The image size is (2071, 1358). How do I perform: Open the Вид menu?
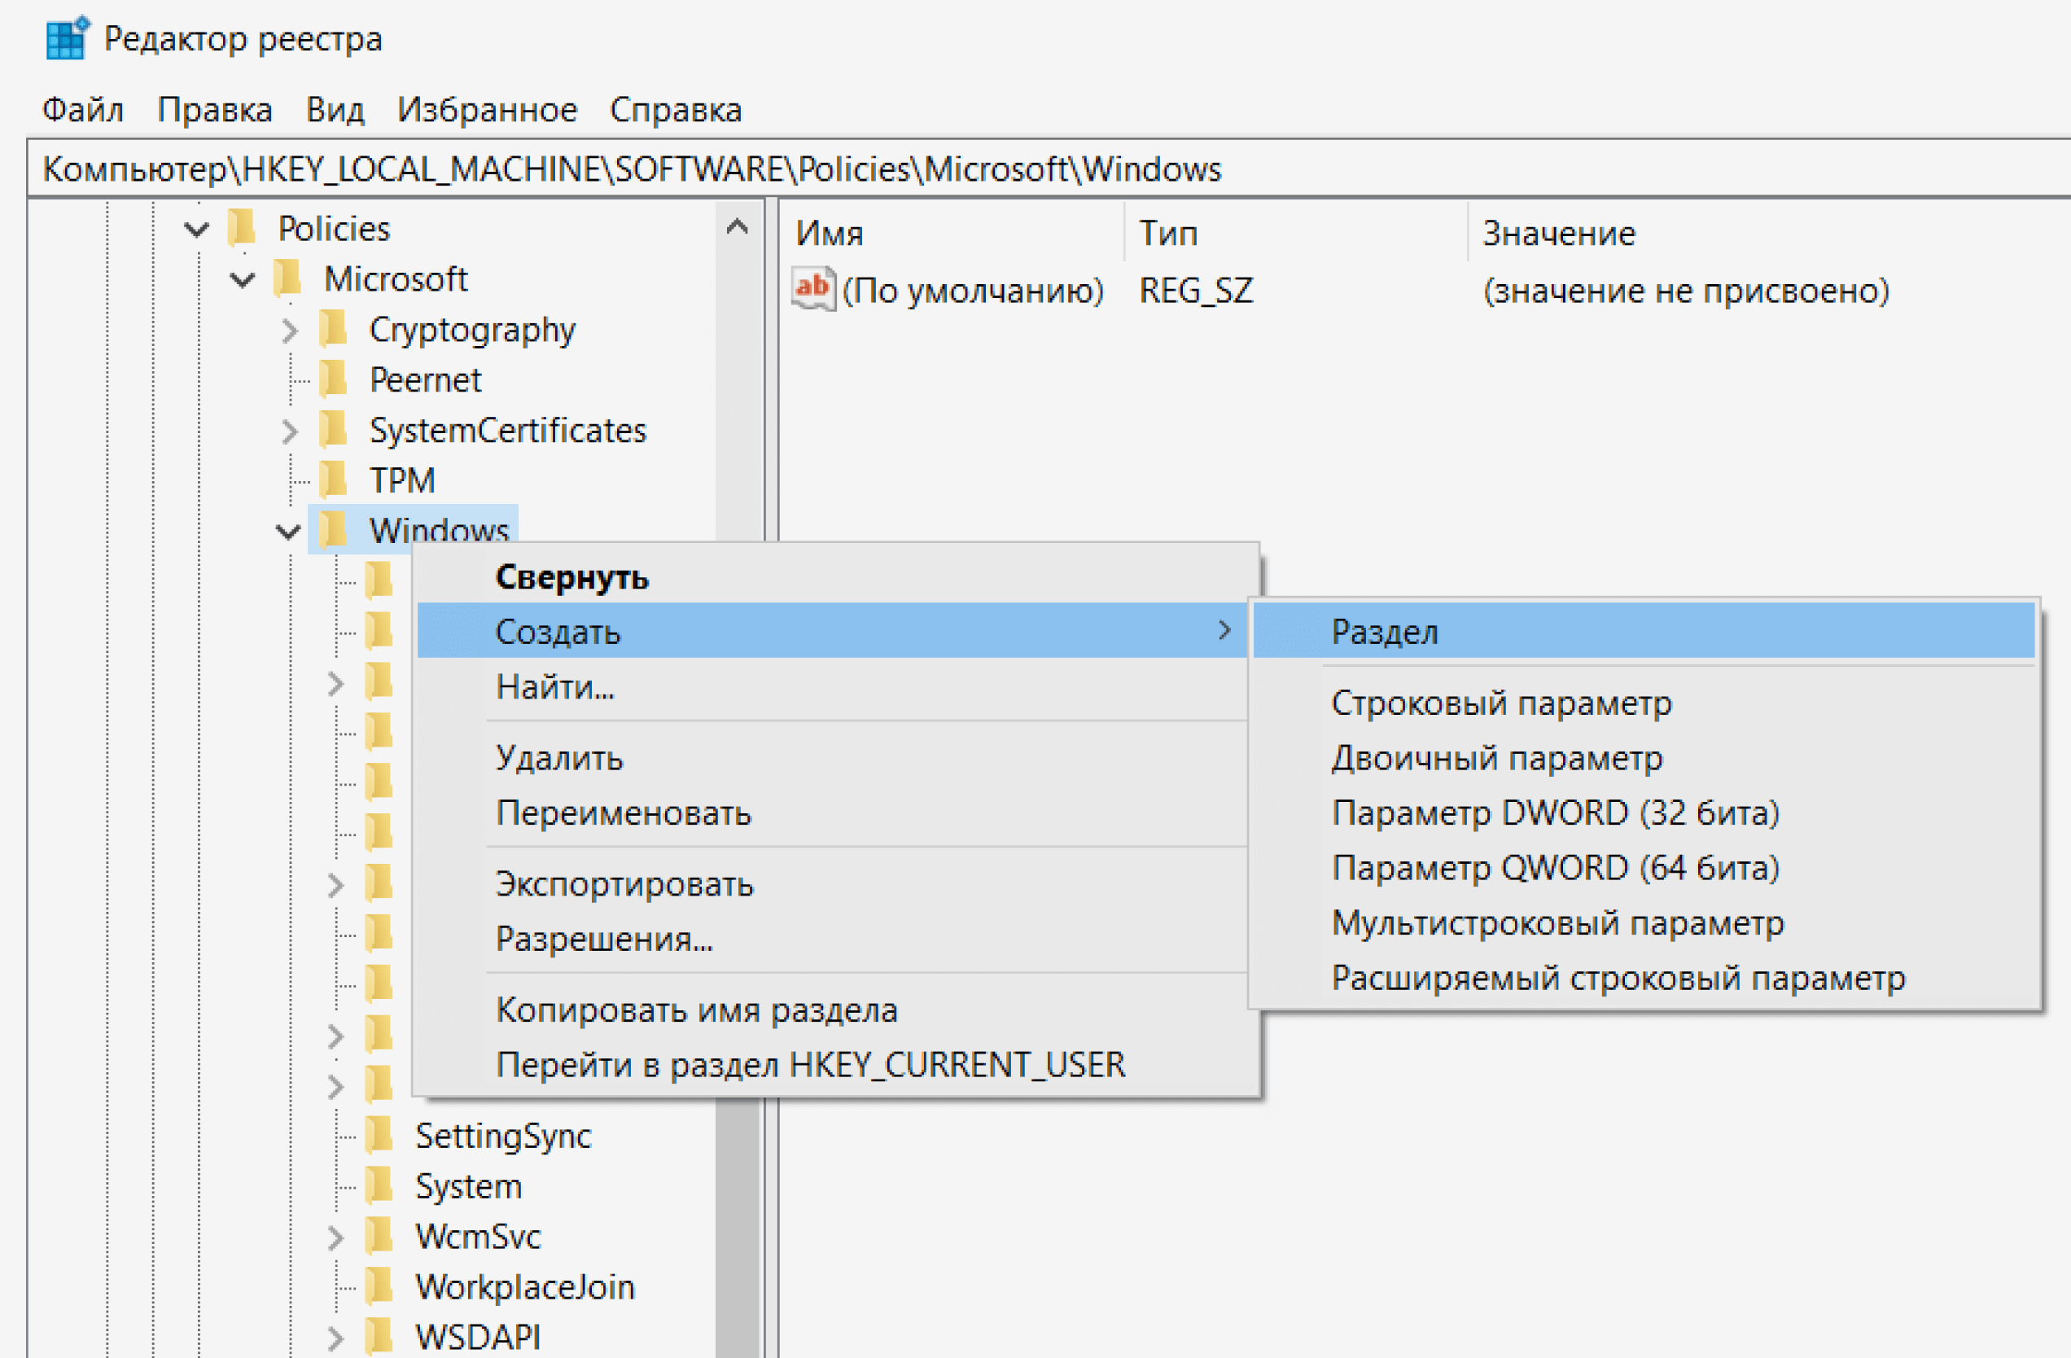(335, 110)
